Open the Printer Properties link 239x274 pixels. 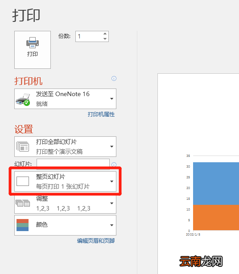101,114
